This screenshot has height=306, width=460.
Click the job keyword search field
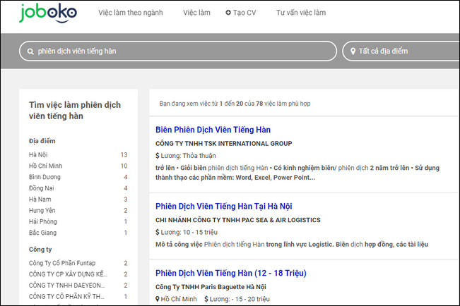tap(184, 51)
